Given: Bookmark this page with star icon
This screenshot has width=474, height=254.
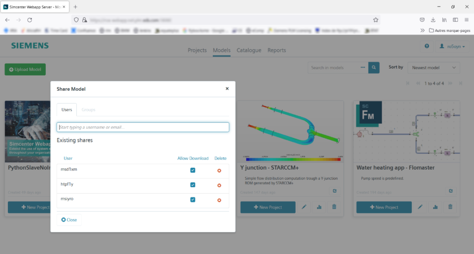Looking at the screenshot, I should pos(375,20).
